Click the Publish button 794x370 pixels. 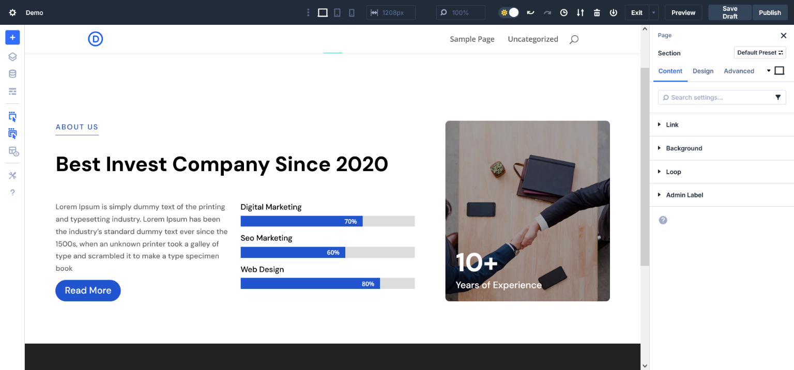(770, 12)
